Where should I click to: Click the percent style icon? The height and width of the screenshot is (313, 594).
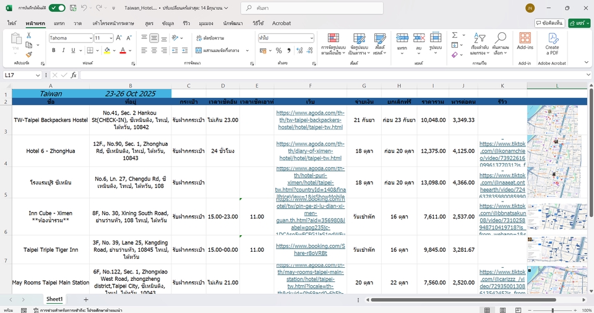(279, 51)
